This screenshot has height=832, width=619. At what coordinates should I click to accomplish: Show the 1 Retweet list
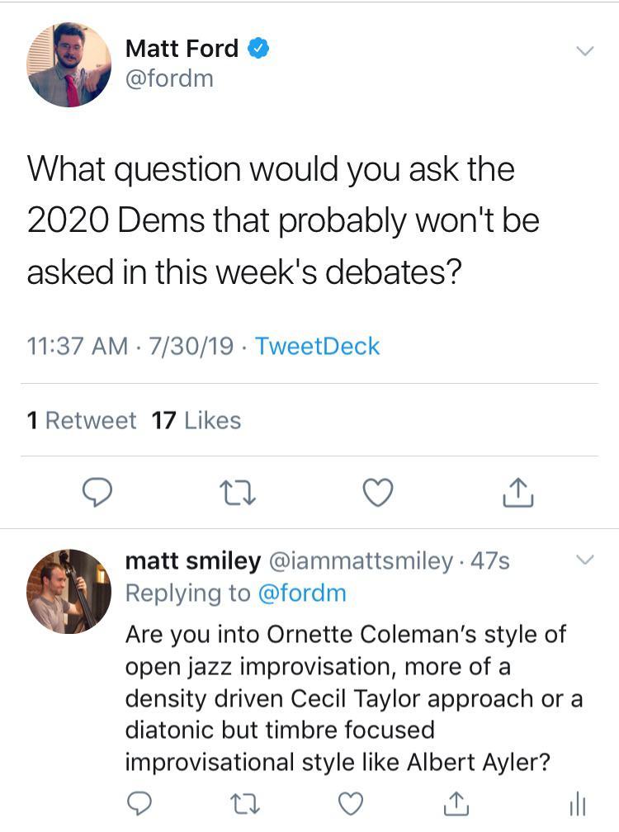tap(81, 420)
